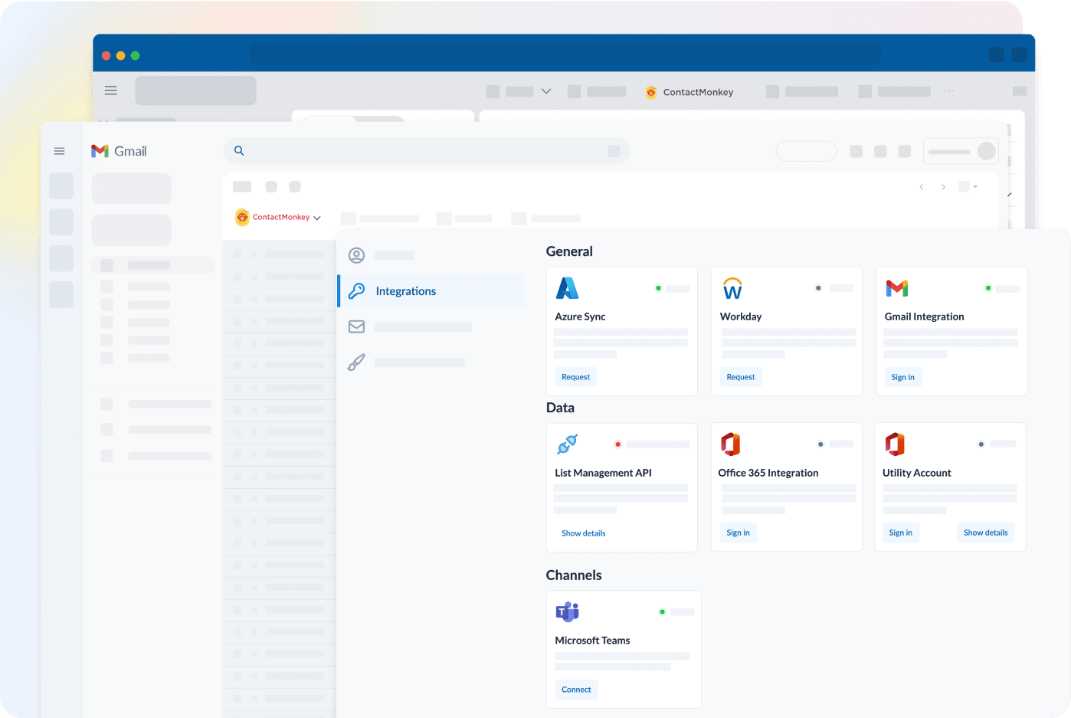Click the Channels section heading
The image size is (1071, 718).
[574, 575]
